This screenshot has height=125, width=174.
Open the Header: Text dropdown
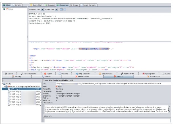click(36, 10)
